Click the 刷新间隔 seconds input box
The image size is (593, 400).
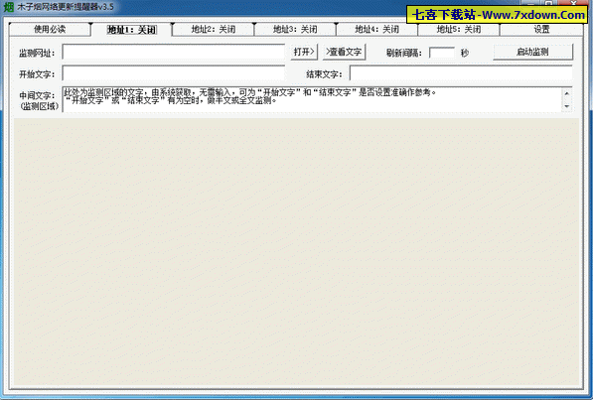pos(442,53)
